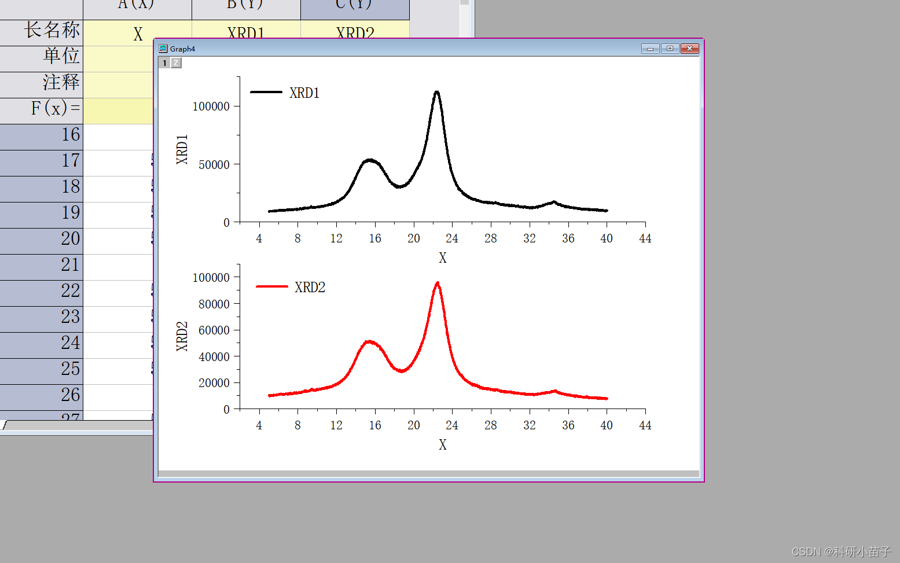Click 50000 tick label on XRD1 axis

(214, 165)
